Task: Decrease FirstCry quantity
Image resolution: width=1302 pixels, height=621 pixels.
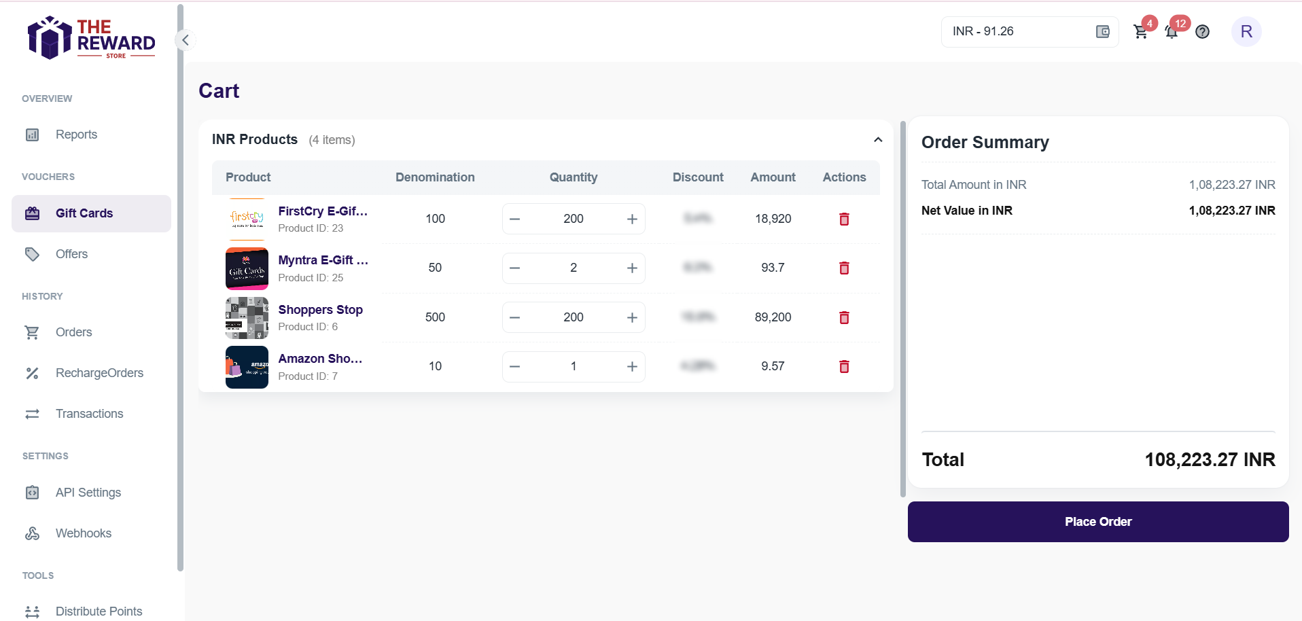Action: (x=515, y=219)
